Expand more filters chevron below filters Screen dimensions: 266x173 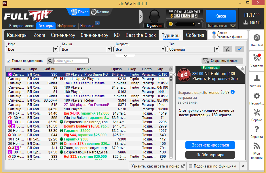tap(125, 56)
